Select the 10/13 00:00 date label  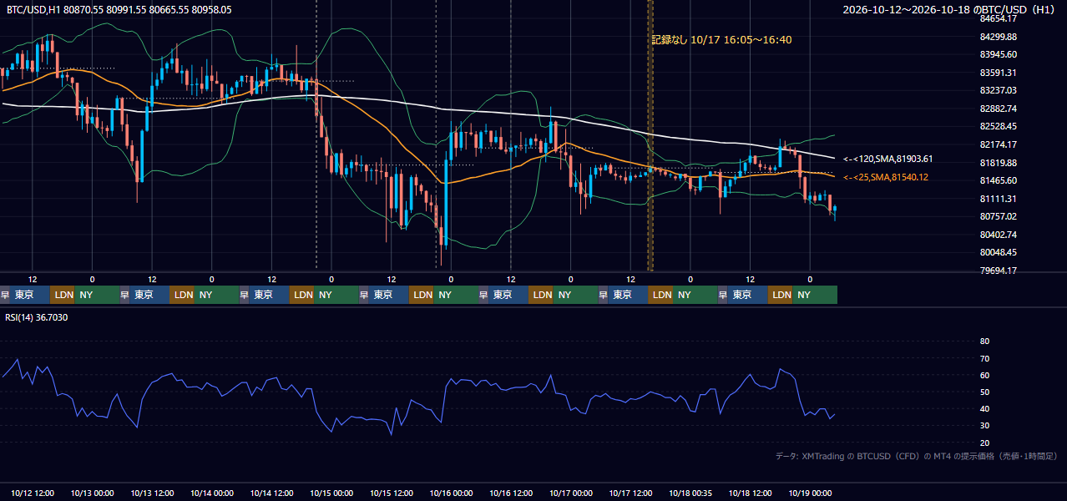(x=93, y=493)
